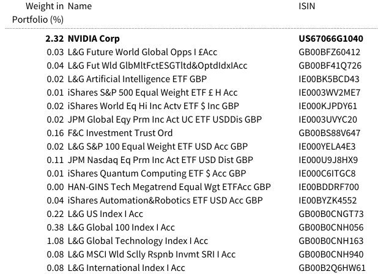Select F&C Investment Trust Ord entry
This screenshot has width=378, height=274.
tap(120, 133)
